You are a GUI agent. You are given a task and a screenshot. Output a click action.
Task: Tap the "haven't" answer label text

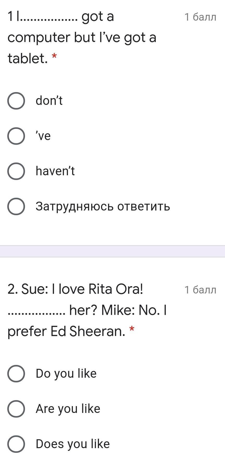coord(55,171)
